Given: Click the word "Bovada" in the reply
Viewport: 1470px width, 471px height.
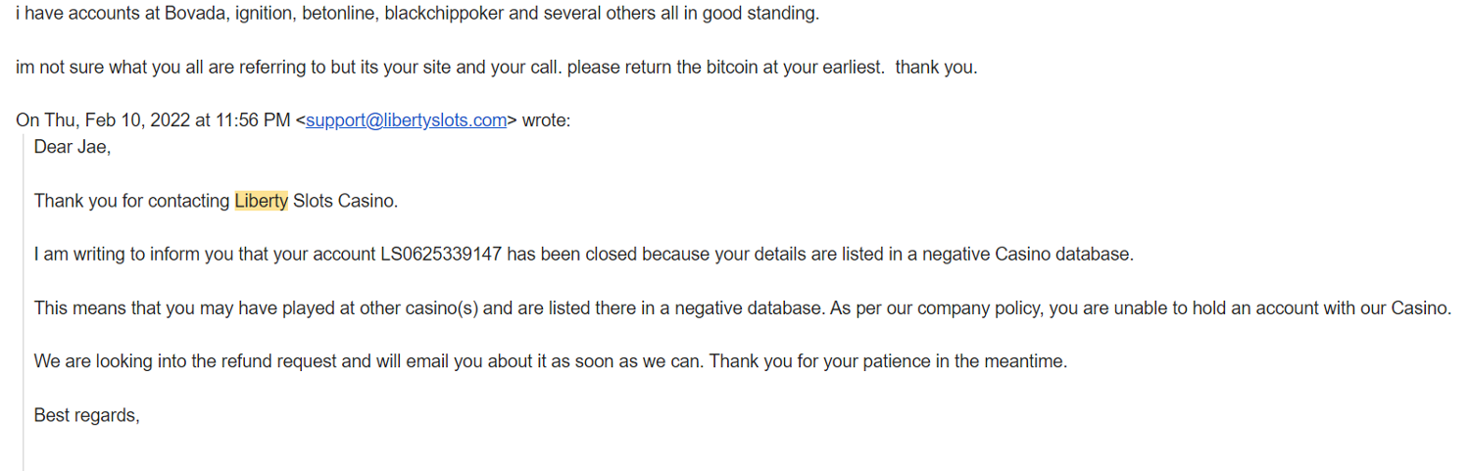Looking at the screenshot, I should 195,15.
